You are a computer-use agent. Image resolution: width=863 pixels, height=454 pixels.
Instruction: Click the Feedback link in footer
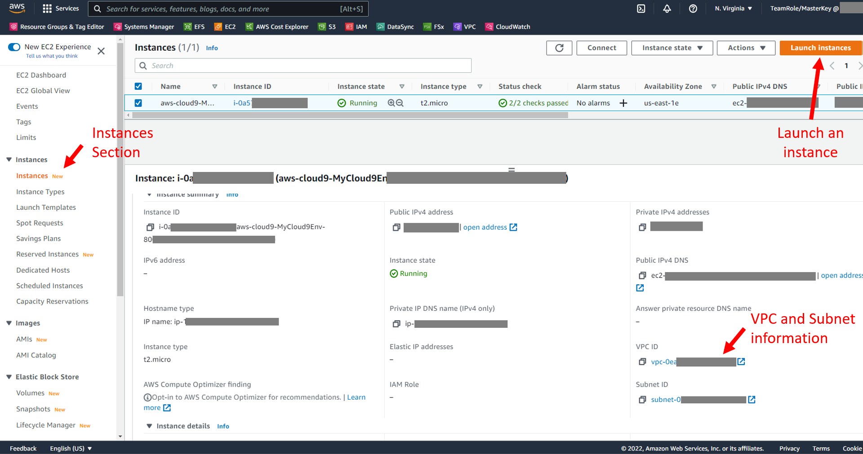(23, 448)
